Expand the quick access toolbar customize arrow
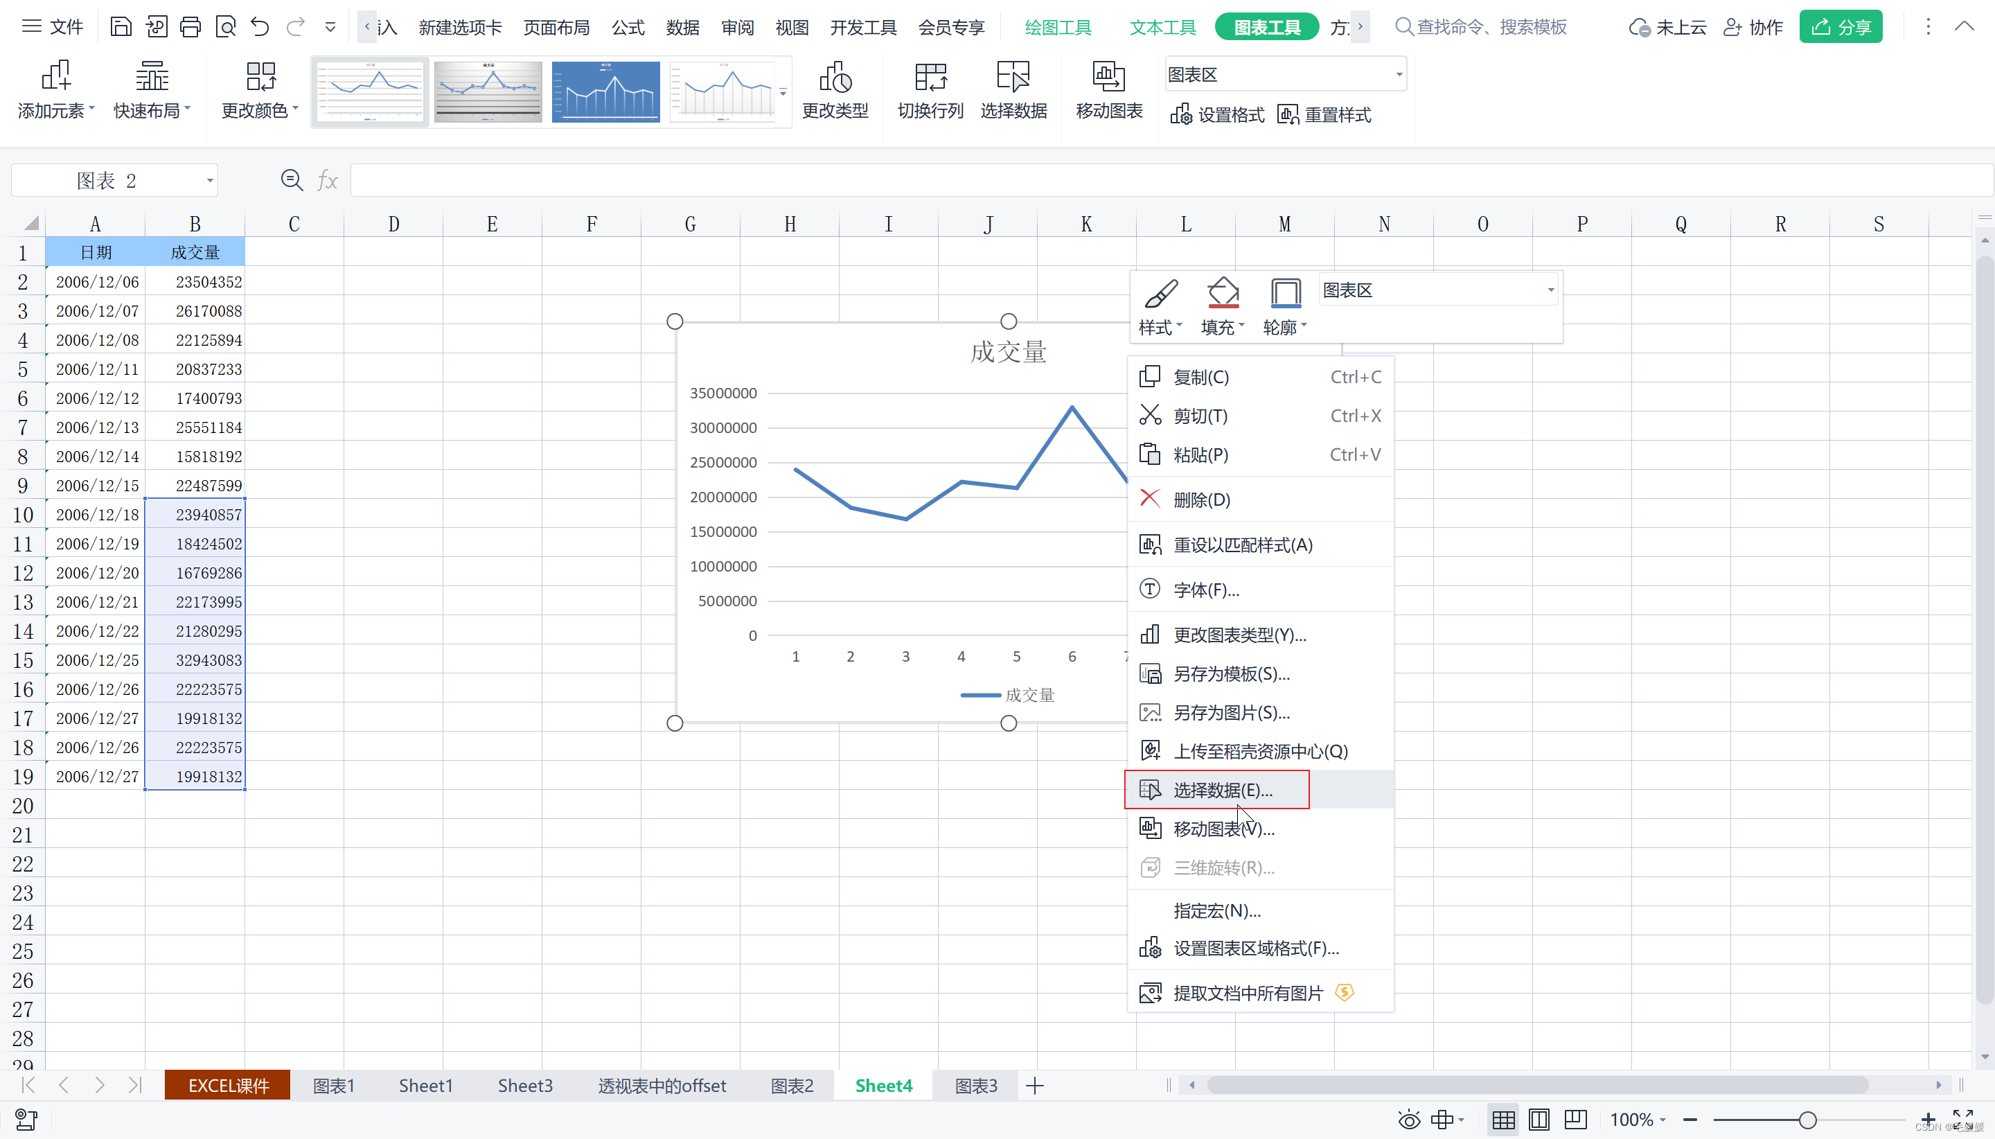1995x1139 pixels. pos(330,28)
